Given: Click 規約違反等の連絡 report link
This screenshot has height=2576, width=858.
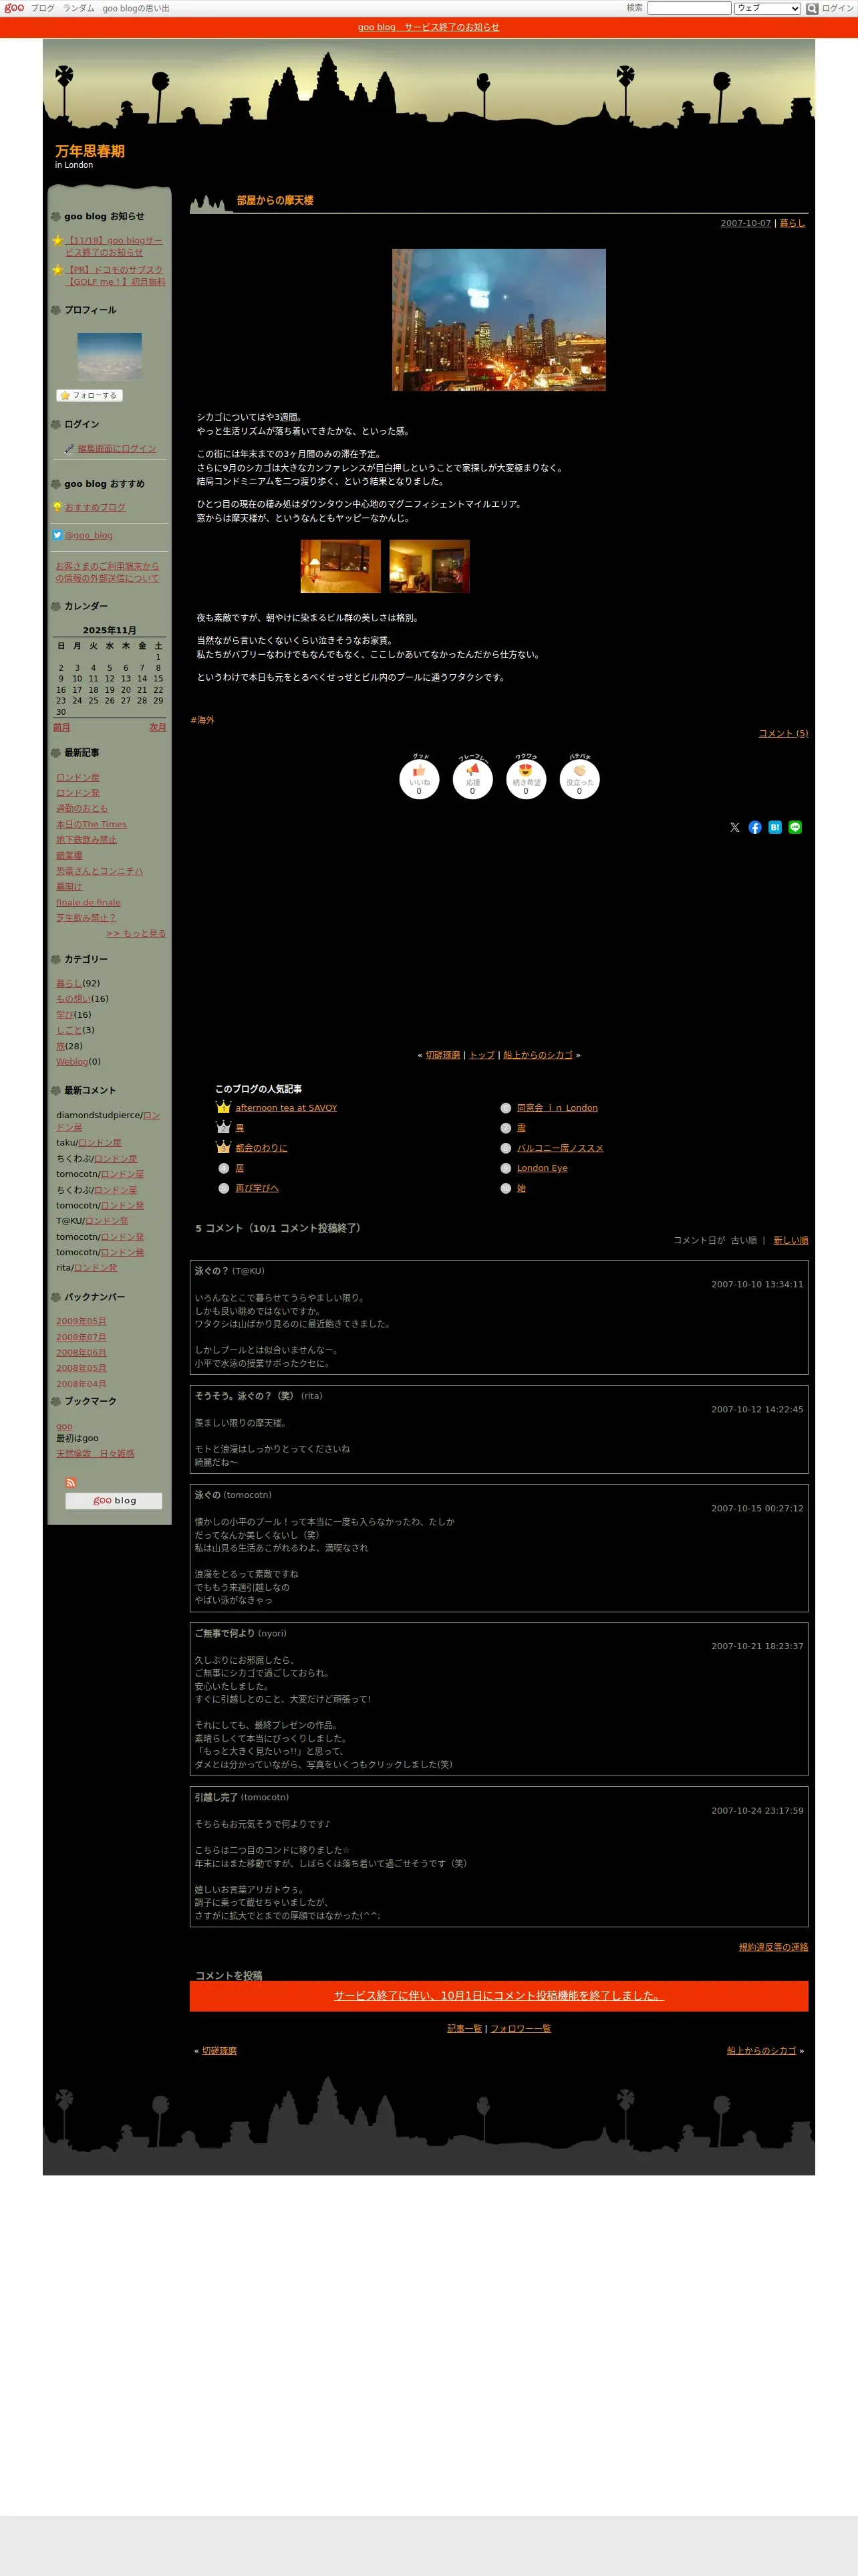Looking at the screenshot, I should click(773, 1947).
